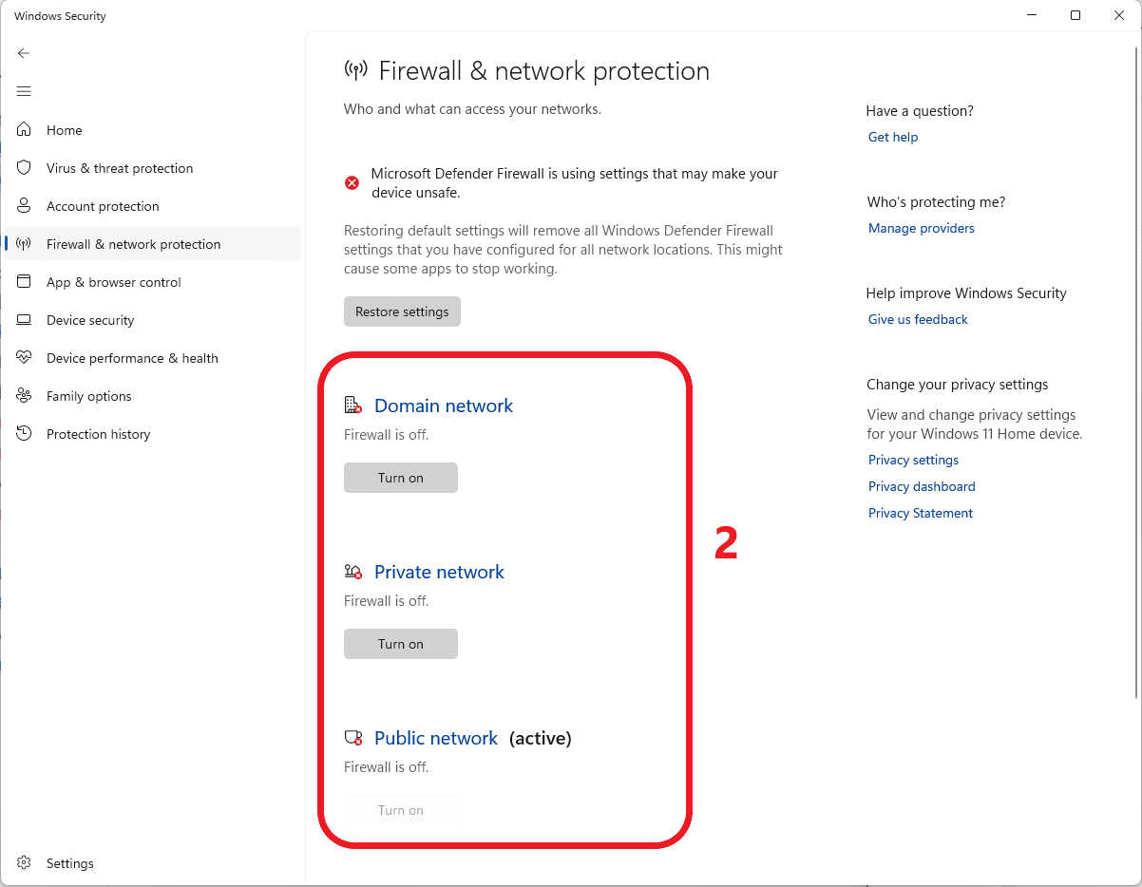Select Firewall & network protection sidebar item
The height and width of the screenshot is (887, 1142).
click(x=153, y=244)
